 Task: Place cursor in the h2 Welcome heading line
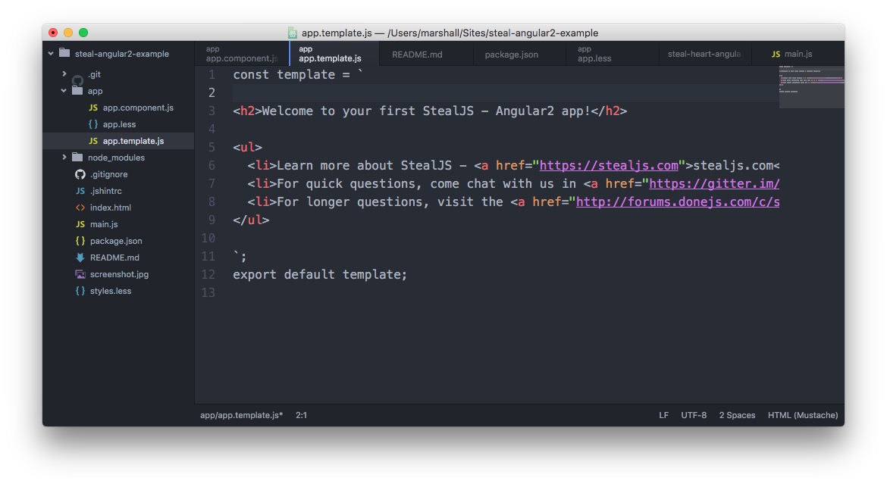point(430,111)
